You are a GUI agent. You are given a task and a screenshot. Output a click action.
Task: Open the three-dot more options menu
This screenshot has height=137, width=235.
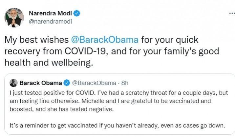231,13
